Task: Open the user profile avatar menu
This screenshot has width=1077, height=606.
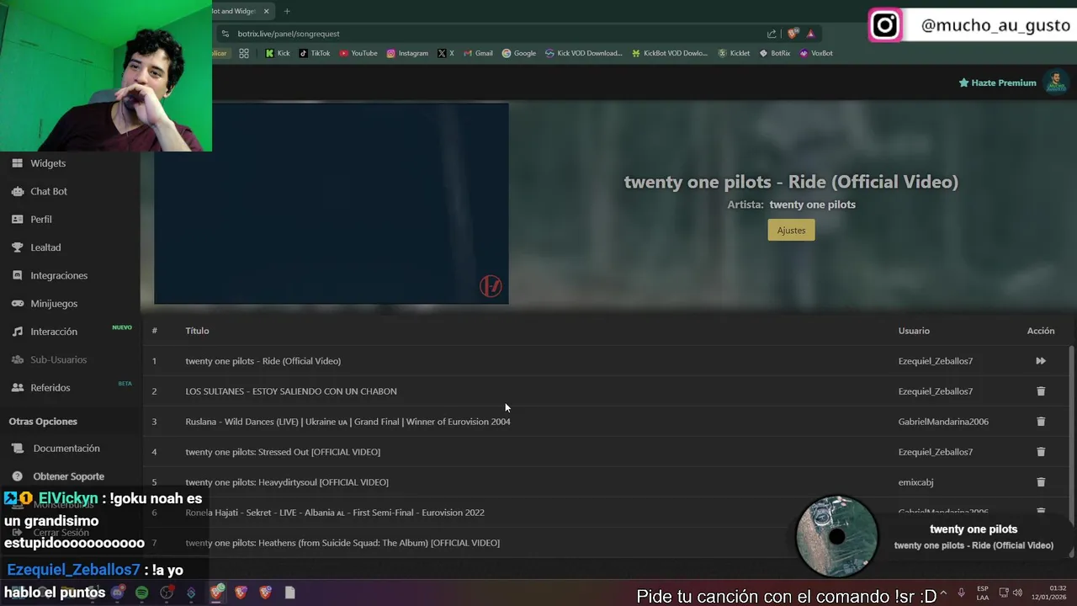Action: coord(1055,82)
